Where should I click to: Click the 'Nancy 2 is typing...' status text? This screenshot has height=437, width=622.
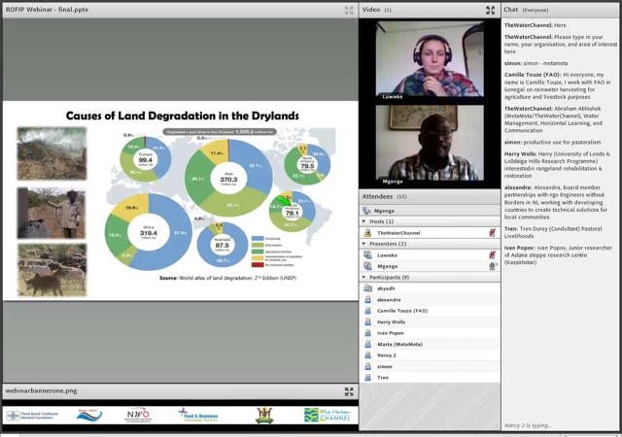pyautogui.click(x=528, y=425)
